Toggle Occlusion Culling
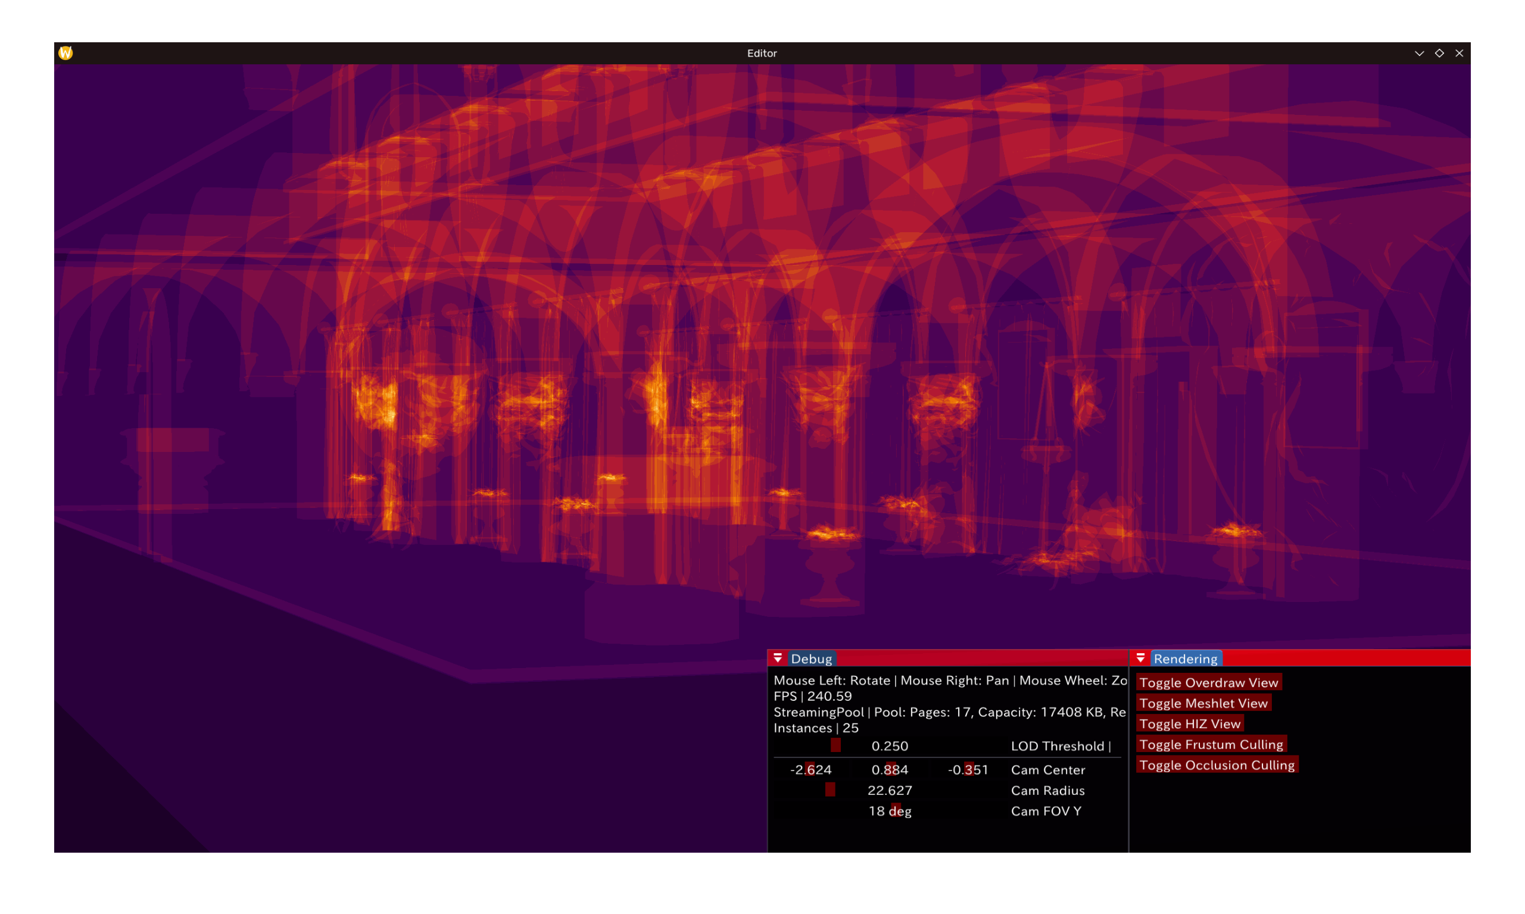 click(1217, 765)
